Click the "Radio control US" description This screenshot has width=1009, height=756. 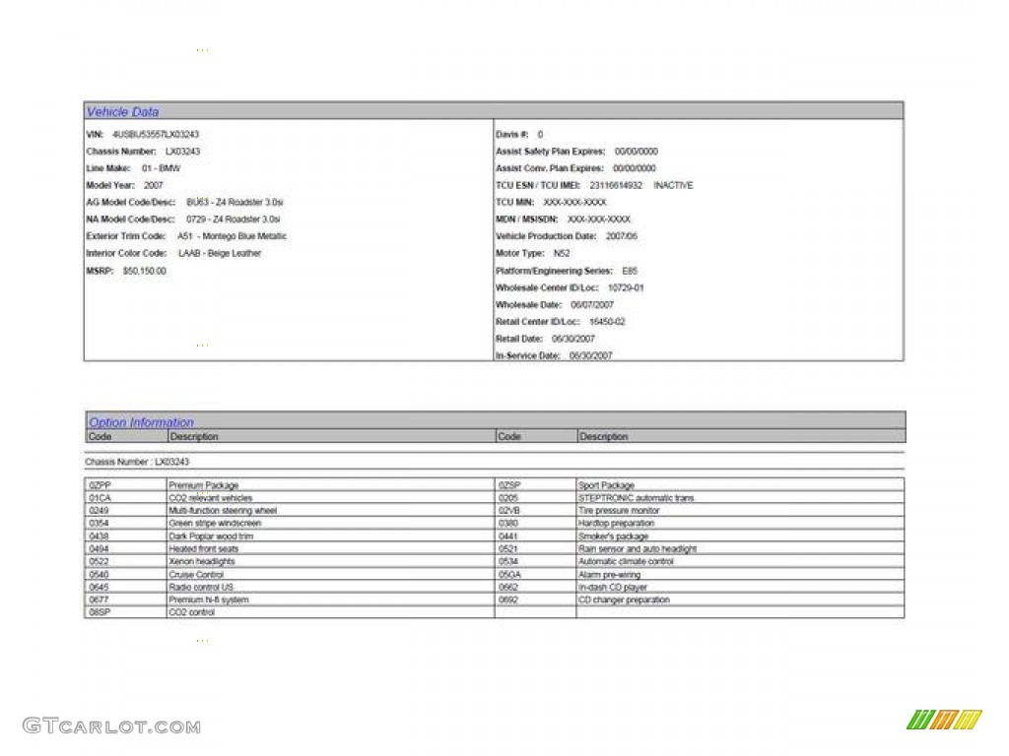point(201,587)
